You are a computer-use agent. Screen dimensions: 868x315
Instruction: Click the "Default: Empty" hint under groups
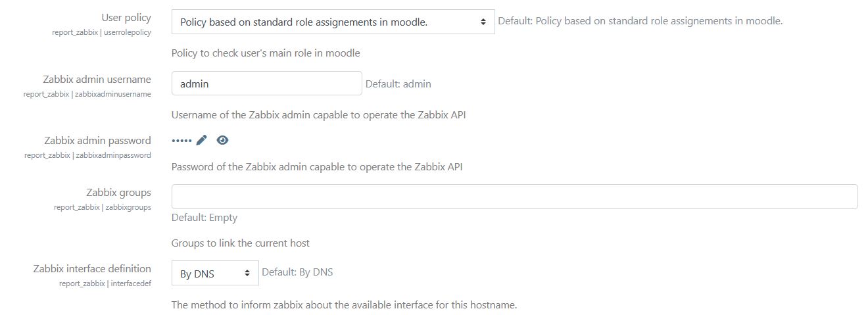pos(205,218)
